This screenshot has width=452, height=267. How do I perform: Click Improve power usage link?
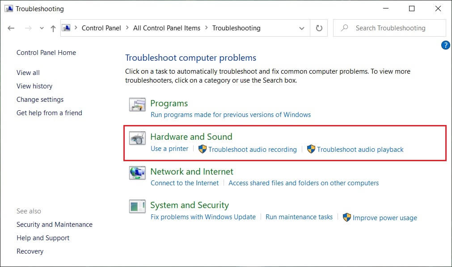[384, 218]
